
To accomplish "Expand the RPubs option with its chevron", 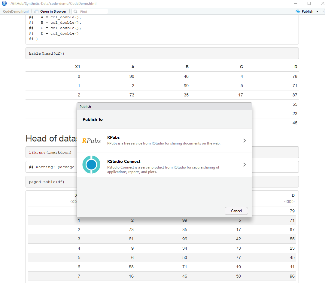I will coord(244,140).
